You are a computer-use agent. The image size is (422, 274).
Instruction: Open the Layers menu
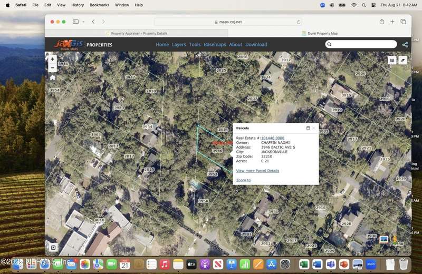click(179, 45)
